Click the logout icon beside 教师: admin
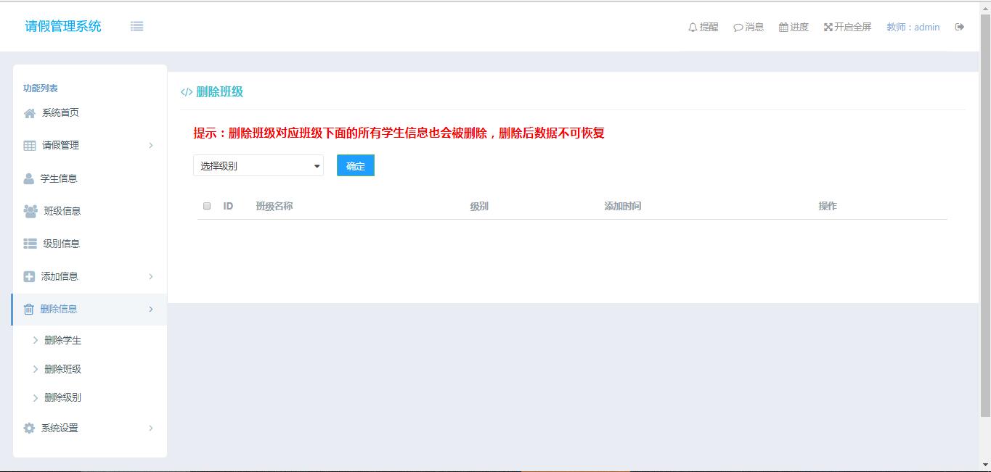991x472 pixels. (960, 27)
